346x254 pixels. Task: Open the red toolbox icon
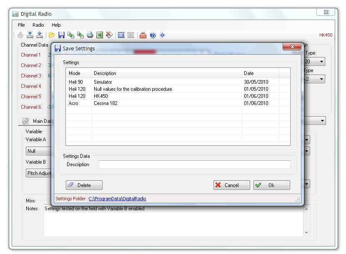tap(143, 35)
